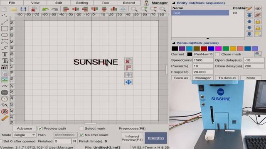The image size is (266, 149).
Task: Collapse the Pennum Mark params section triangle
Action: click(x=173, y=43)
